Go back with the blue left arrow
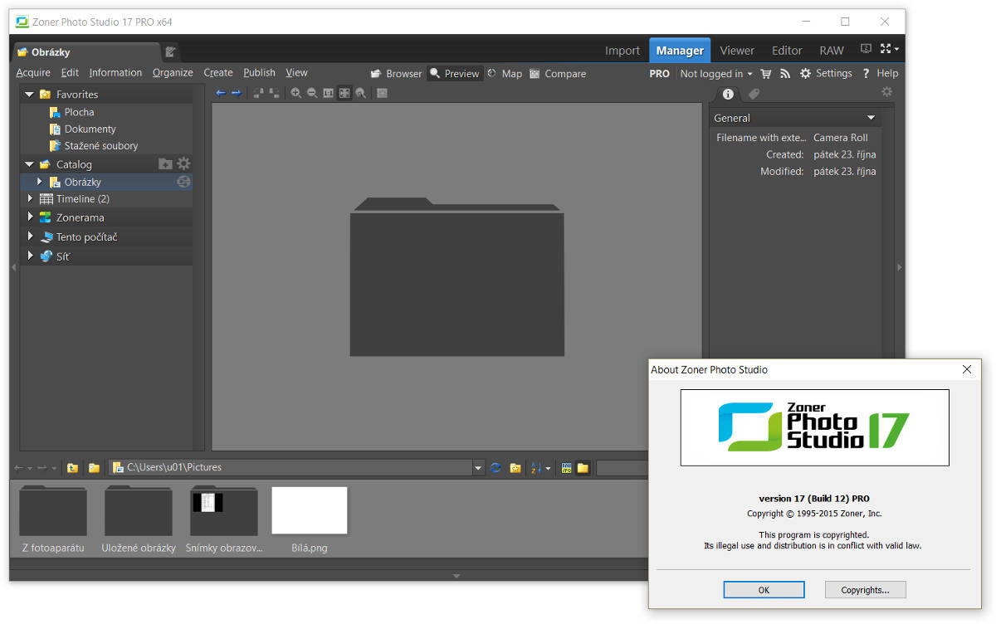 click(x=221, y=93)
